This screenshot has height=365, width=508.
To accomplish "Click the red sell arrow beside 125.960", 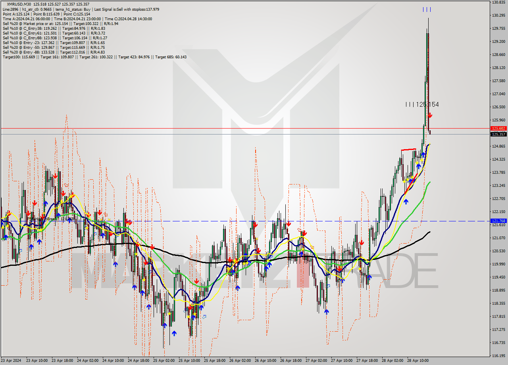I will pos(430,115).
